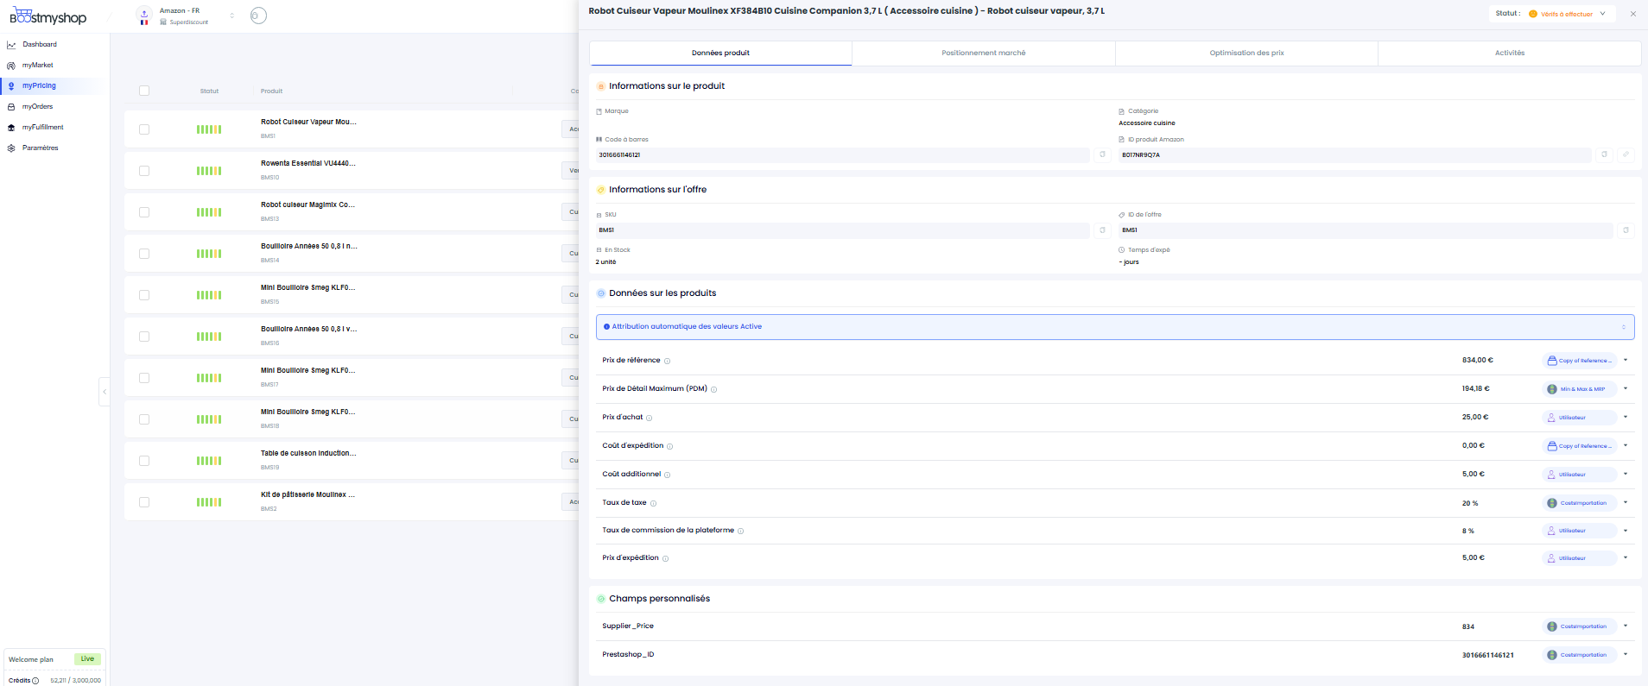This screenshot has width=1648, height=686.
Task: Sort by the Produit column header
Action: pyautogui.click(x=272, y=91)
